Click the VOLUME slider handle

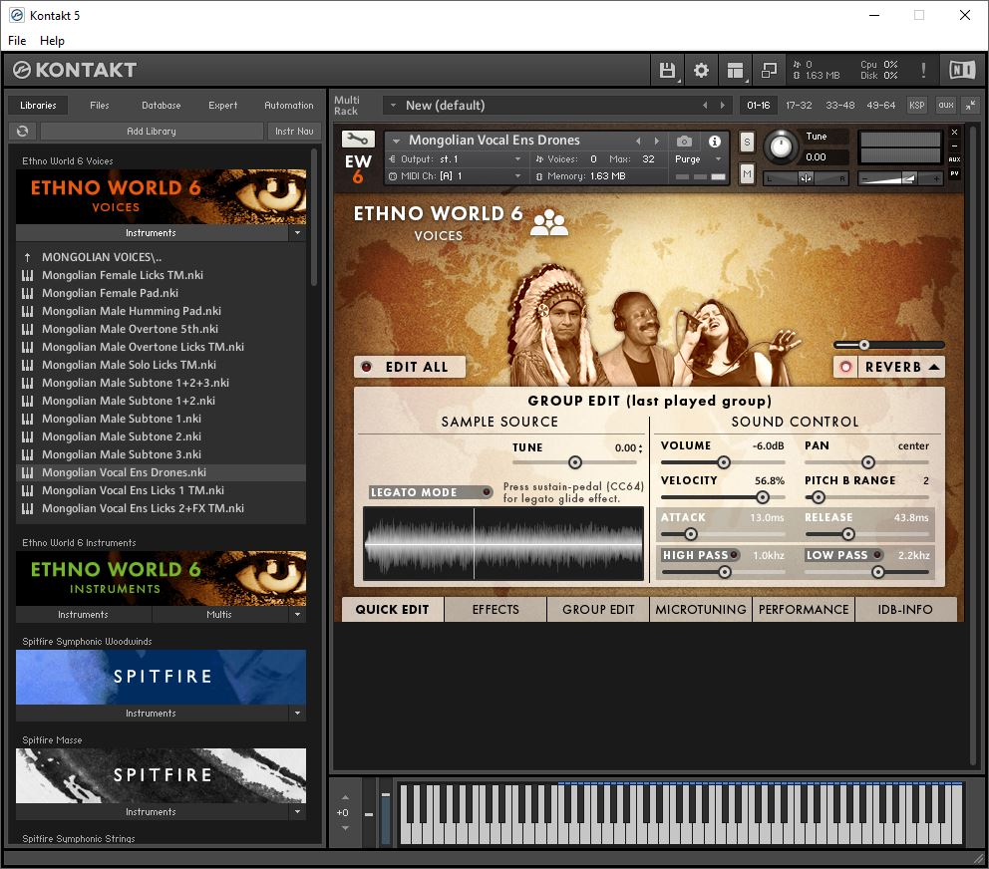[724, 462]
